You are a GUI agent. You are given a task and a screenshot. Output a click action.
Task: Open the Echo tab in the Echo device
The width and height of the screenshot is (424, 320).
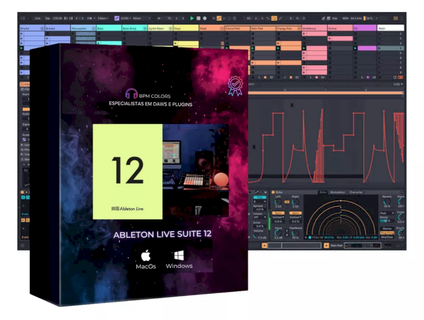point(323,192)
